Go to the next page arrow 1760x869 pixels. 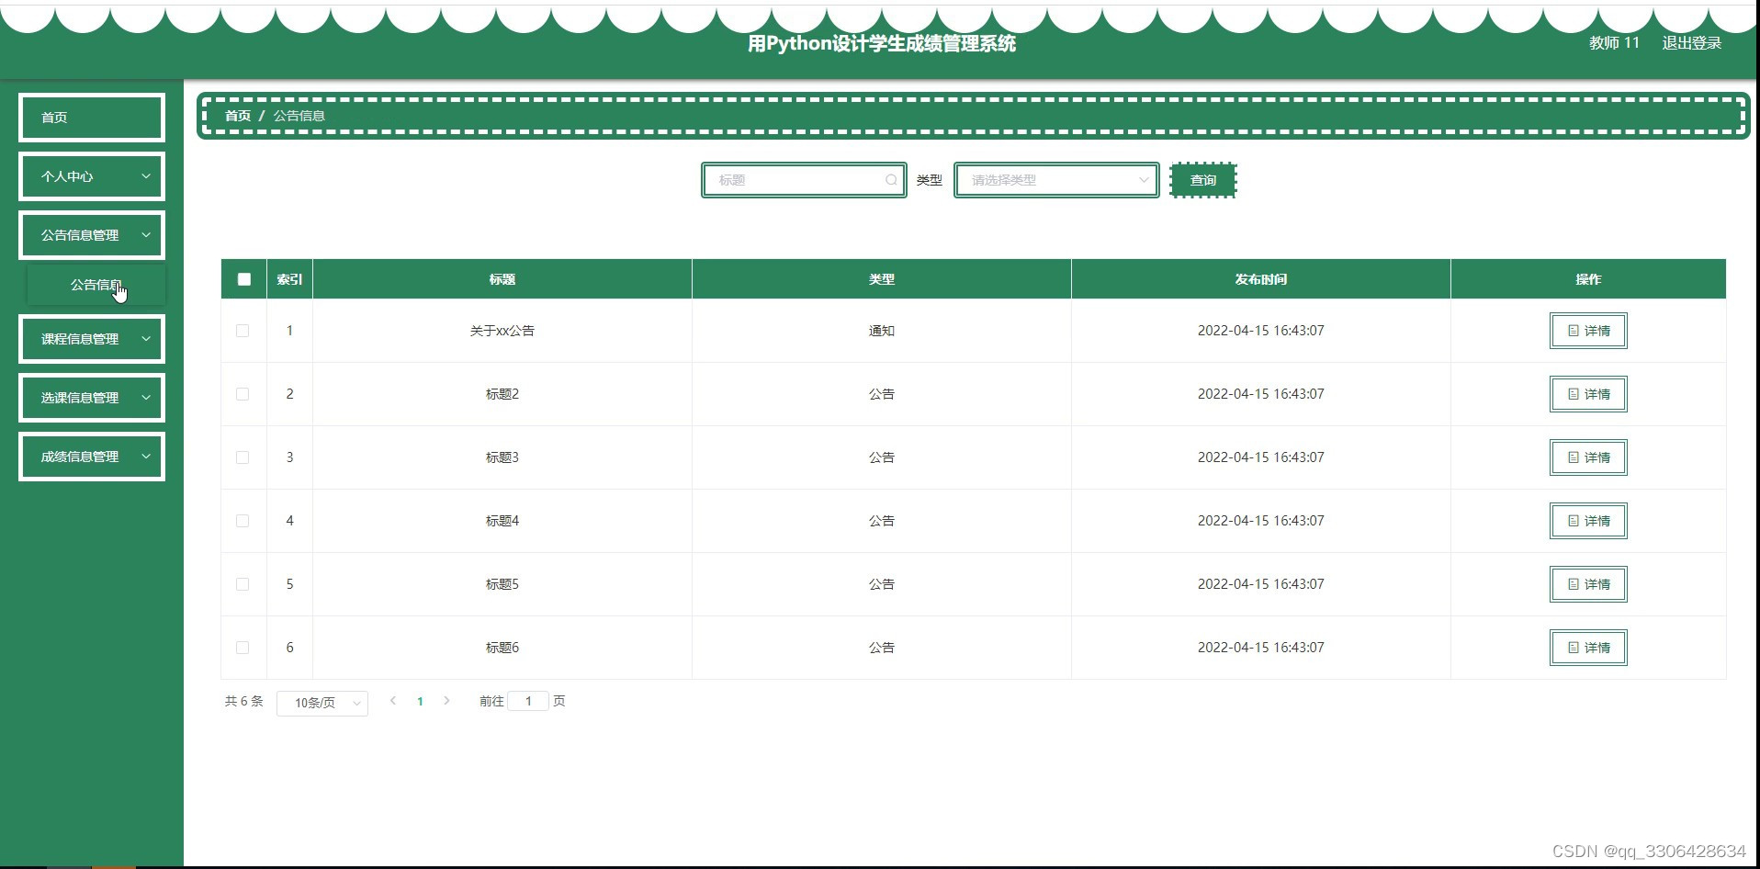click(447, 701)
